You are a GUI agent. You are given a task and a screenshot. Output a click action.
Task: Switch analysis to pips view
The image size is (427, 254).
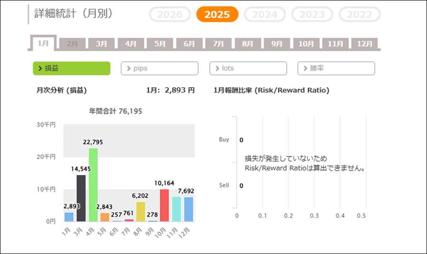(x=159, y=68)
